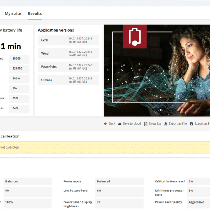
Task: Click the Export as File download icon
Action: pos(166,124)
